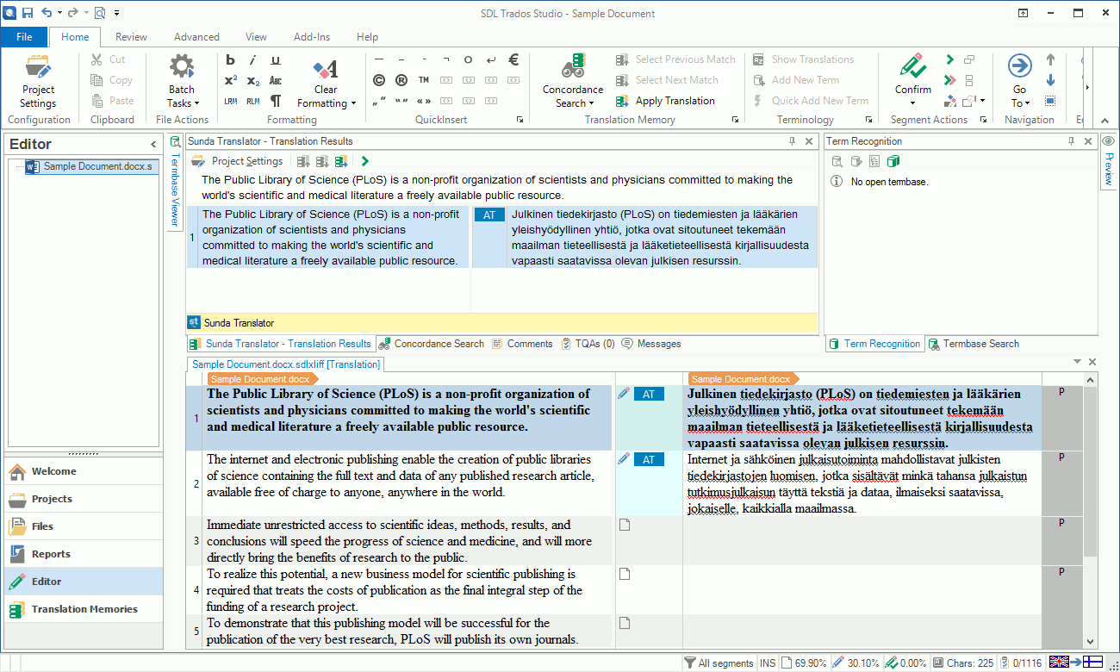
Task: Click the green arrow in Translation Results toolbar
Action: coord(365,161)
